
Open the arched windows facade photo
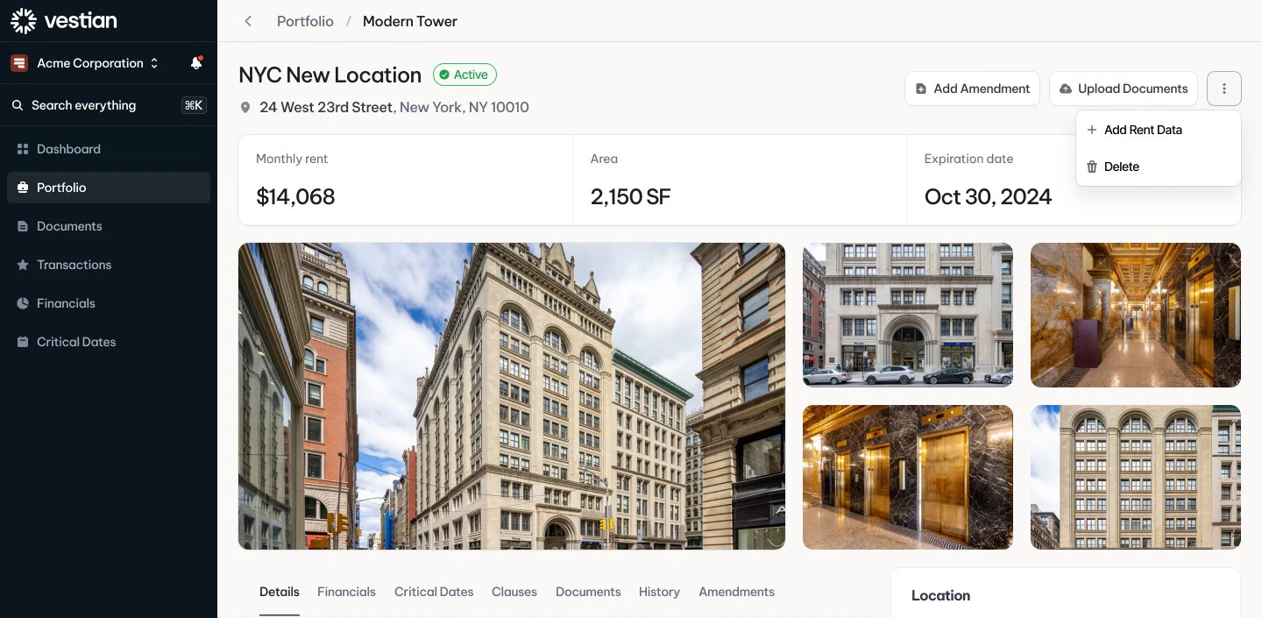(1136, 477)
